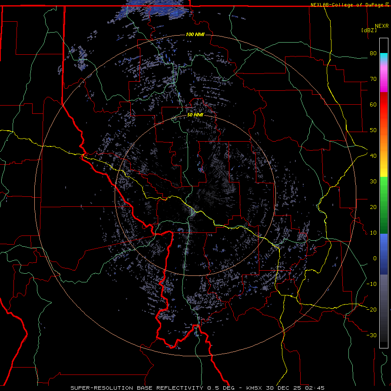This screenshot has width=391, height=391.
Task: Click the blue echo patch at the top edge
Action: tap(155, 10)
